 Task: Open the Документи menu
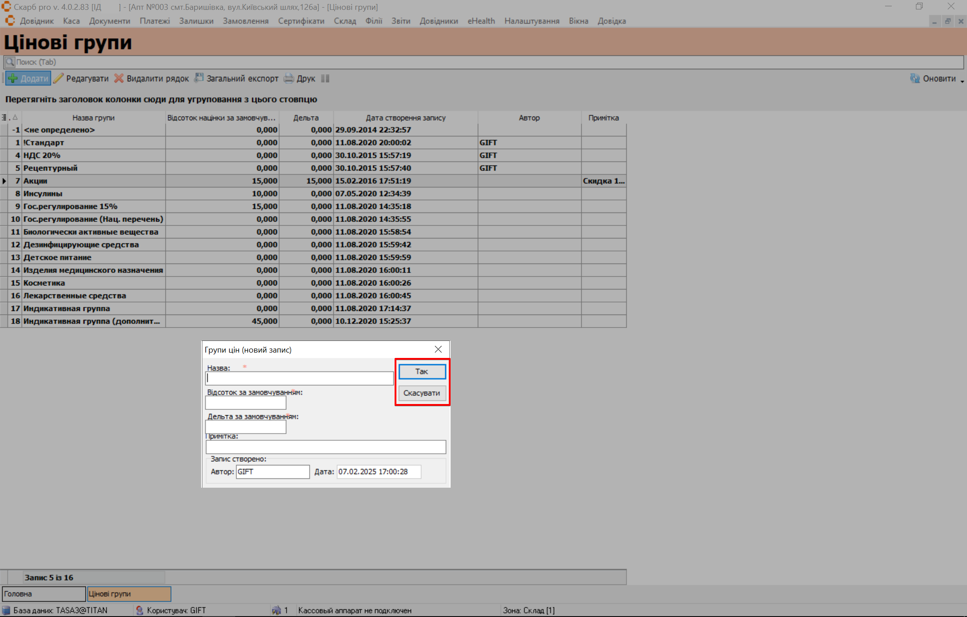tap(109, 21)
